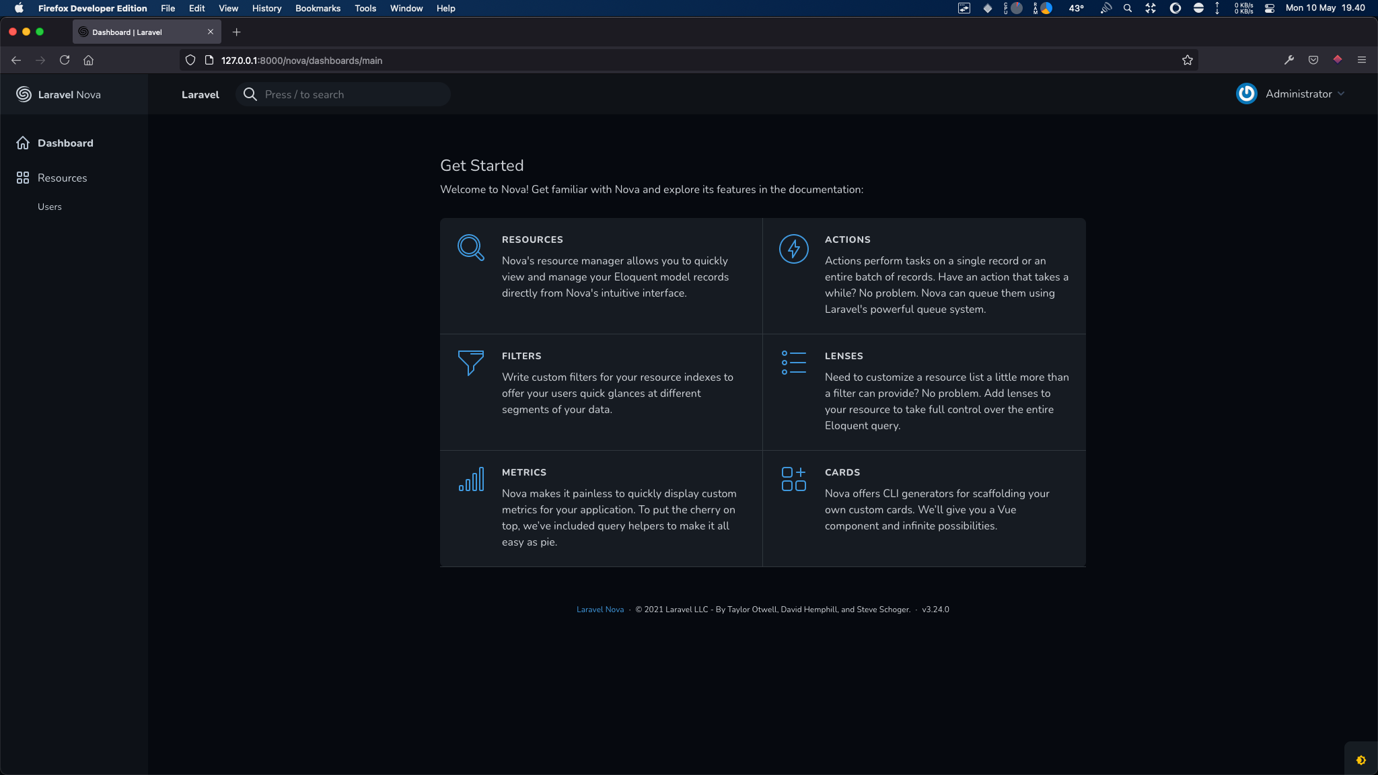Go back with browser back arrow
Screen dimensions: 1378x775
point(16,61)
